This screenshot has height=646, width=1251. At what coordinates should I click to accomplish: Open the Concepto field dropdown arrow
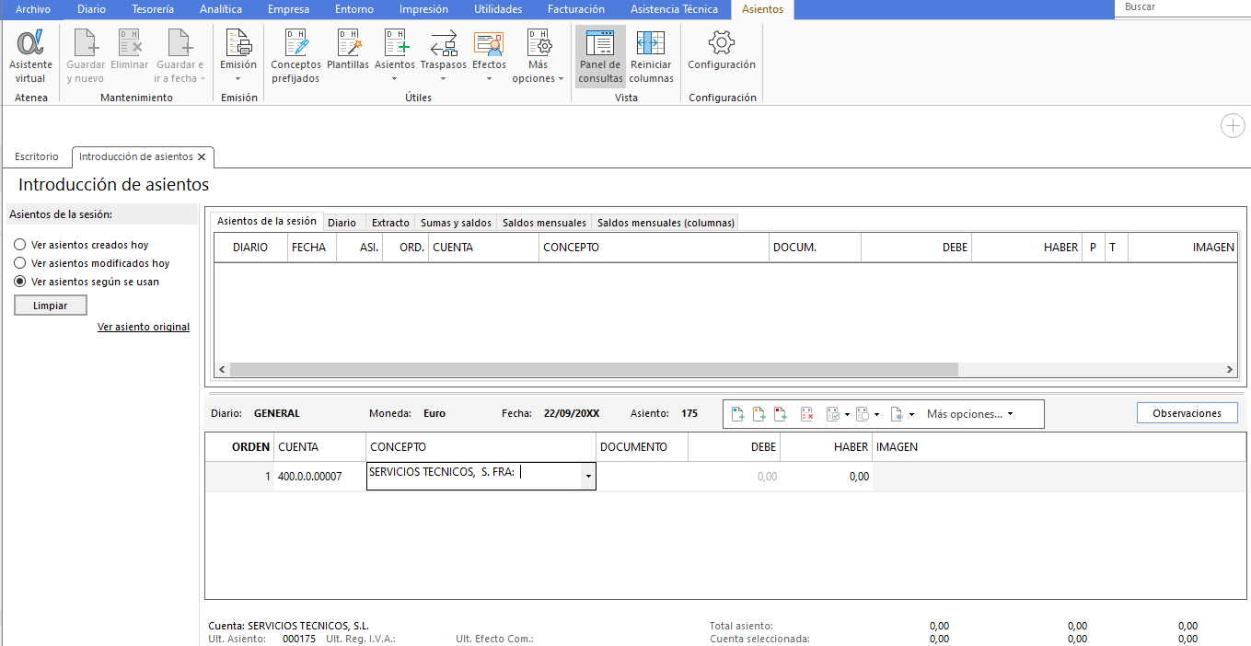click(587, 477)
